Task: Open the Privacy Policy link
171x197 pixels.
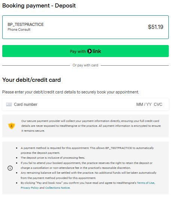Action: [x=30, y=188]
